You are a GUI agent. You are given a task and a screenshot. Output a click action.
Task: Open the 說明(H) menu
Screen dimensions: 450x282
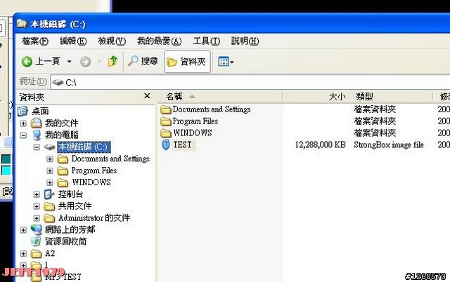click(x=245, y=41)
